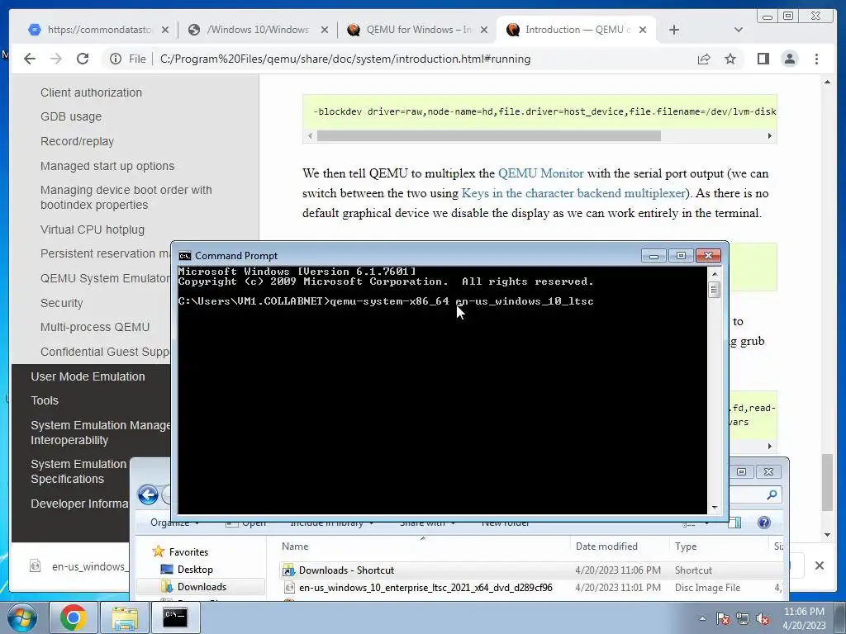The width and height of the screenshot is (846, 634).
Task: Click Action Center flag tray icon
Action: click(x=722, y=618)
